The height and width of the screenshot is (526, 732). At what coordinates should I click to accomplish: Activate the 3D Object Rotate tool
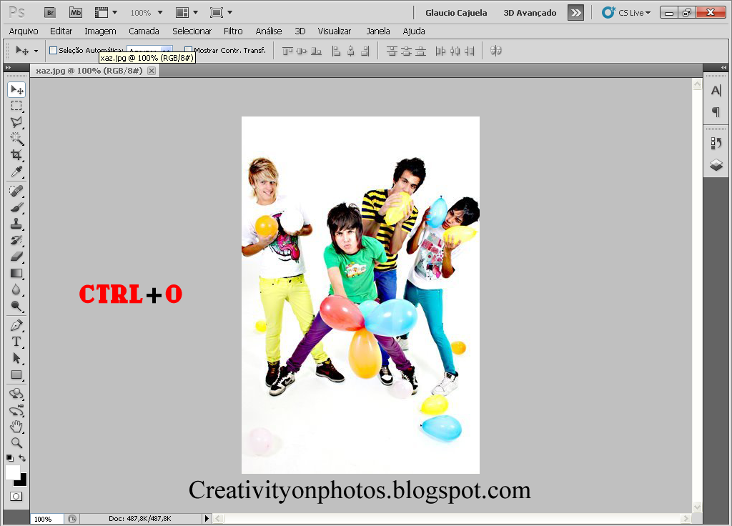click(x=16, y=394)
